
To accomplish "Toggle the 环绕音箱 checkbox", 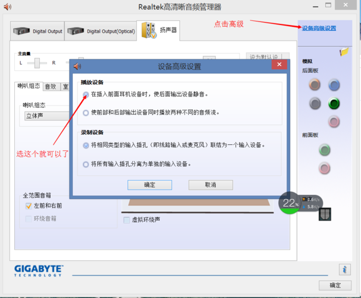I will (29, 219).
